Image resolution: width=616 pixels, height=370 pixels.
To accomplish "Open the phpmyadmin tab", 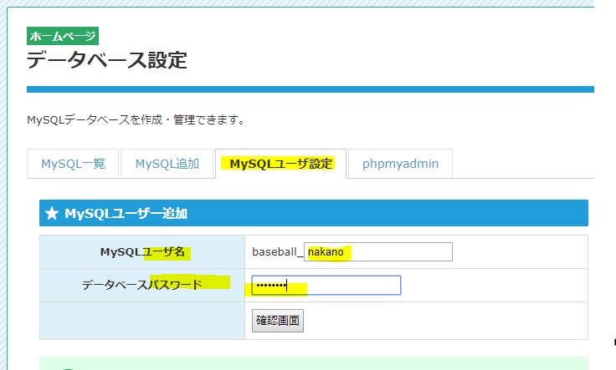I will coord(400,164).
